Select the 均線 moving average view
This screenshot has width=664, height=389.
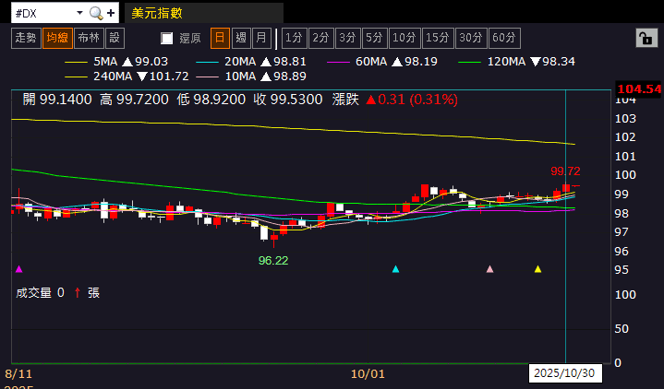(57, 38)
